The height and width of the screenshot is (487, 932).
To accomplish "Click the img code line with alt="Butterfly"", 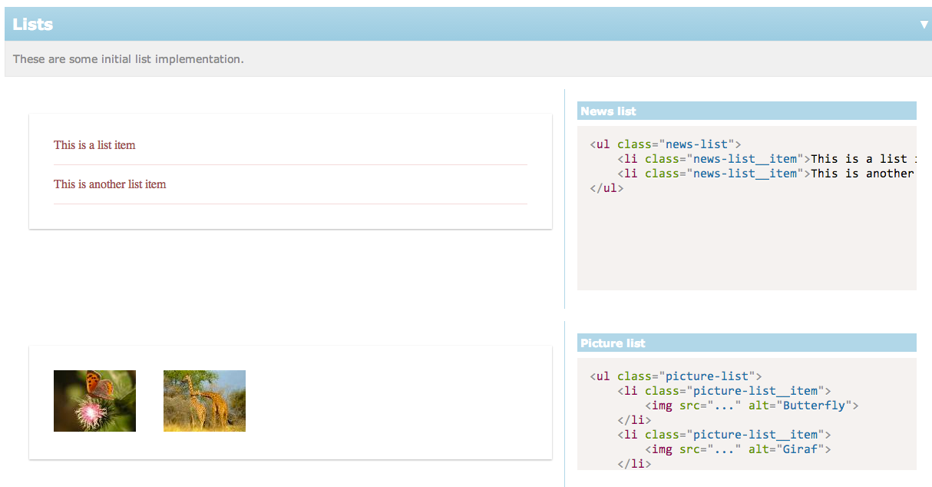I will [752, 406].
